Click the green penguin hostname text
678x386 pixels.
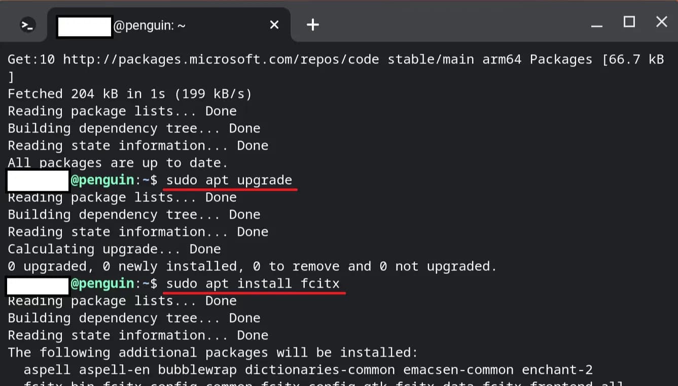point(103,180)
